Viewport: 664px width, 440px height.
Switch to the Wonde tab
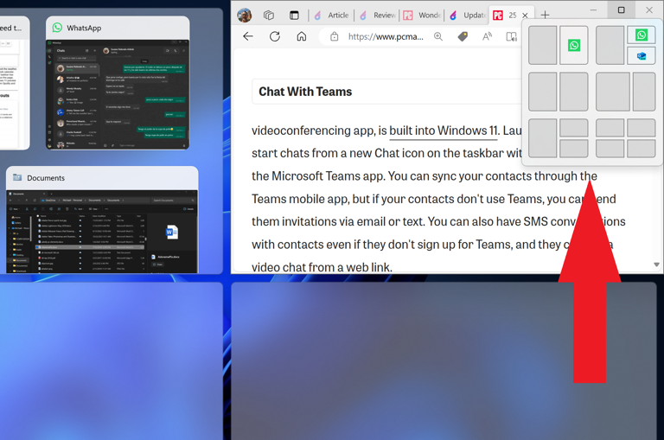(x=423, y=15)
